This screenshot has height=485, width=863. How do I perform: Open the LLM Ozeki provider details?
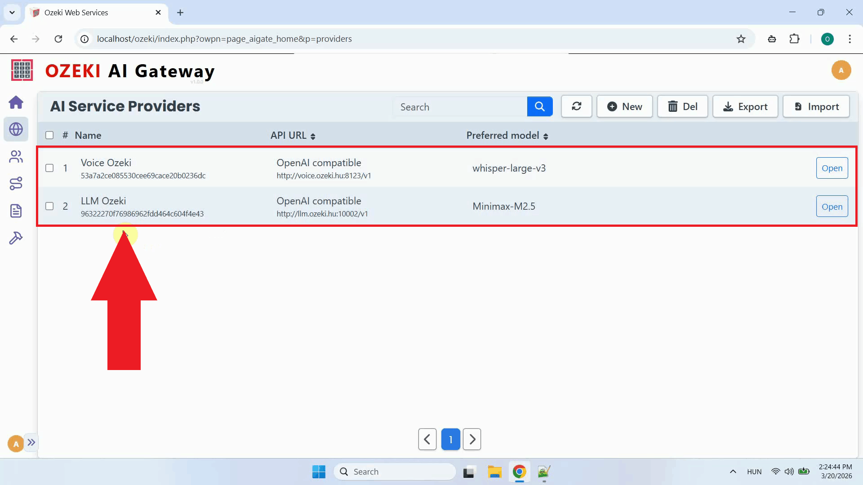point(832,206)
